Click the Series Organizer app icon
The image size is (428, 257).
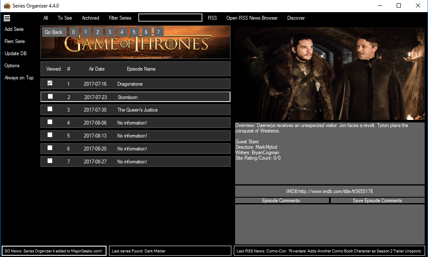tap(7, 5)
